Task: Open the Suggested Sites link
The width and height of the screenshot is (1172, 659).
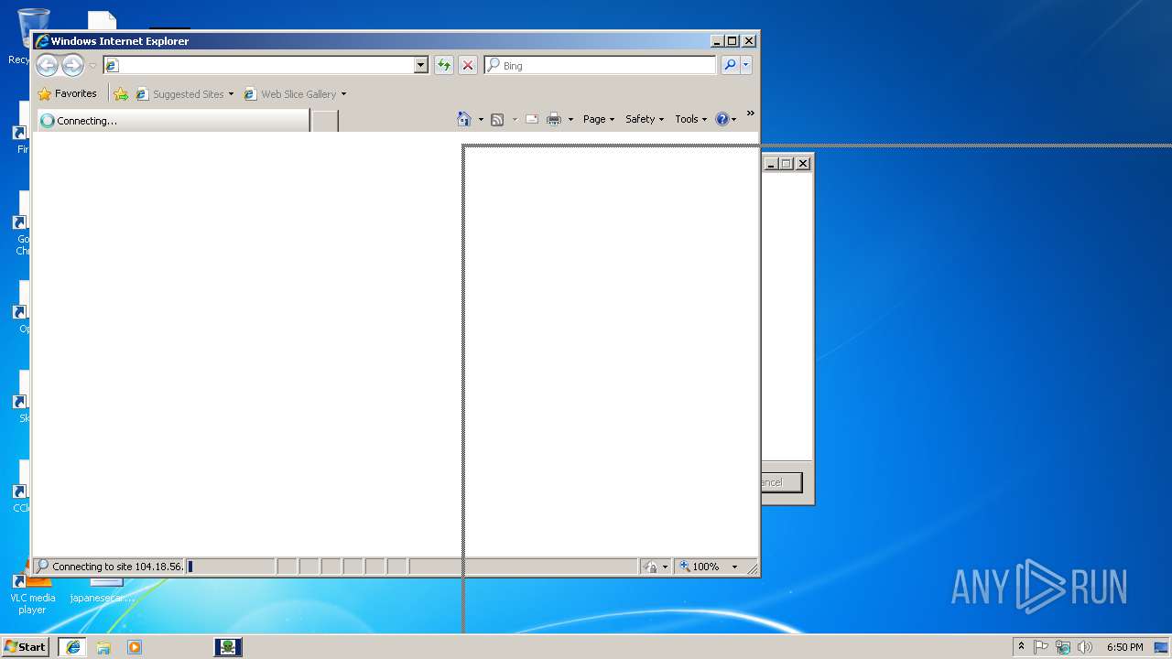Action: [180, 93]
